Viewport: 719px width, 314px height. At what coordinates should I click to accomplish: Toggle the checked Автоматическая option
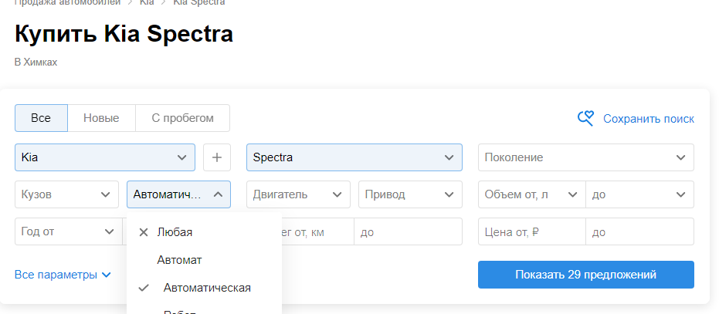204,288
